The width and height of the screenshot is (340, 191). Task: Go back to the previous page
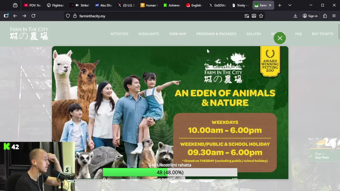click(x=15, y=16)
